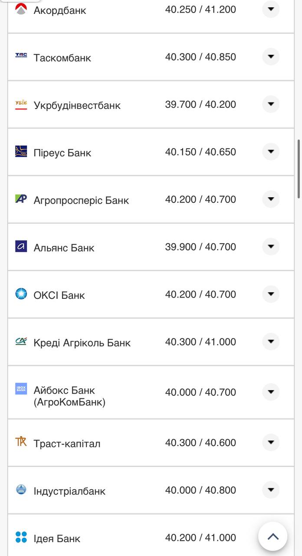Click the page vertical scrollbar thumb
The width and height of the screenshot is (302, 556).
click(x=299, y=169)
